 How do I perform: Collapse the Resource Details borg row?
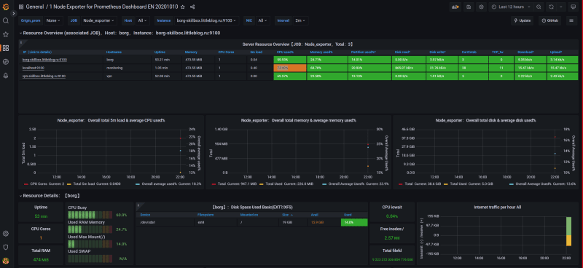(x=50, y=195)
